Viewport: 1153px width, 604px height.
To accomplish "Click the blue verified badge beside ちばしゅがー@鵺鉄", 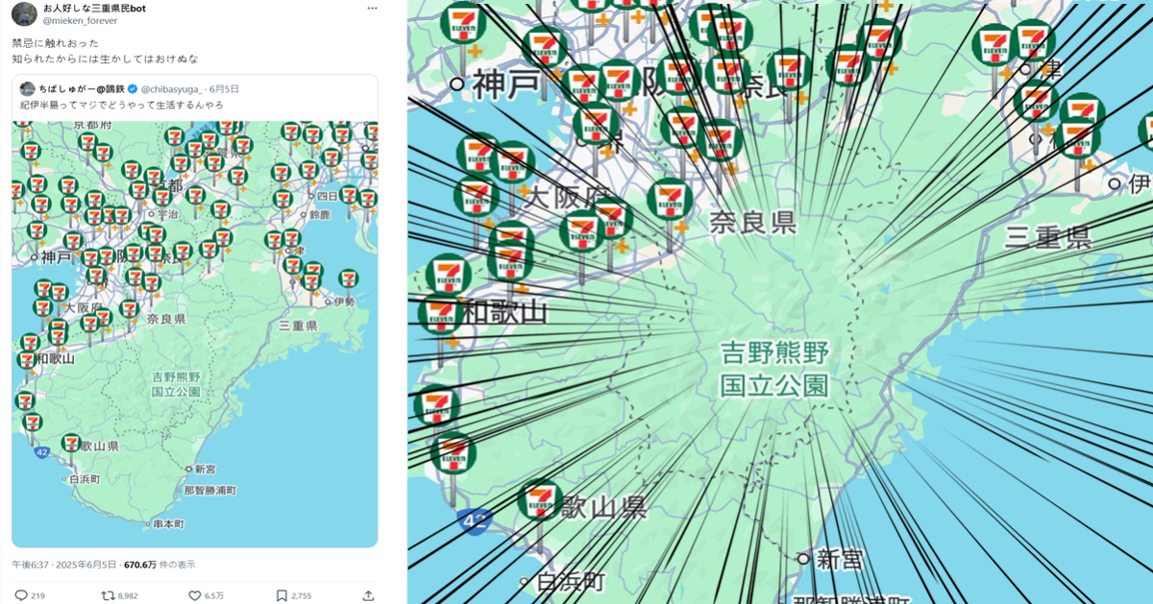I will click(133, 89).
